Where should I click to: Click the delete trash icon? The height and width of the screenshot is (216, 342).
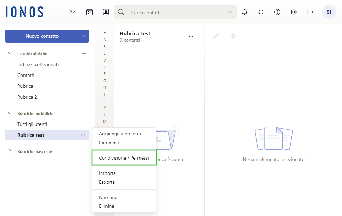(233, 36)
